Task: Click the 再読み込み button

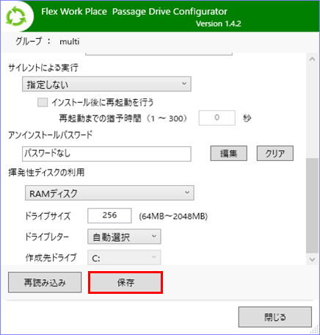Action: coord(45,282)
